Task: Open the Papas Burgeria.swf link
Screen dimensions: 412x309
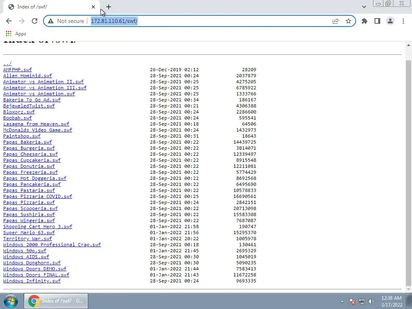Action: pos(29,148)
